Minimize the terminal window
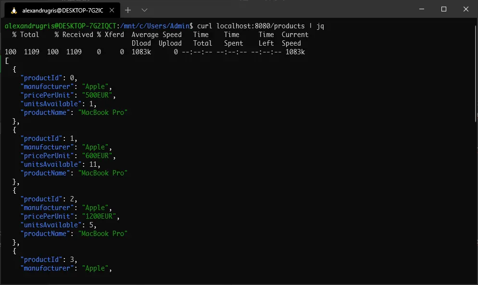This screenshot has width=478, height=285. (422, 9)
